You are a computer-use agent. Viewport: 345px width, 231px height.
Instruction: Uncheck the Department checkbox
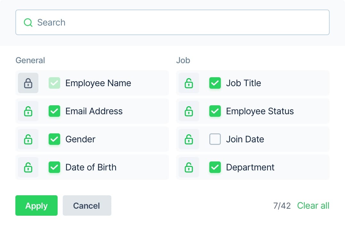(x=215, y=167)
